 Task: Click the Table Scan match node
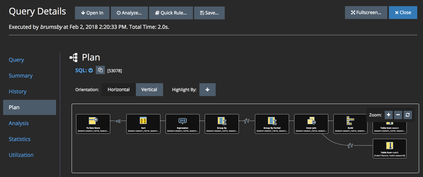(389, 148)
